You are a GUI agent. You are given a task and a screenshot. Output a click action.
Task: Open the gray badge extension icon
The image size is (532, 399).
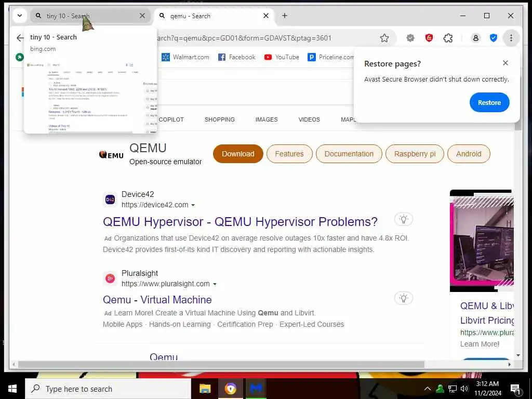(x=410, y=38)
